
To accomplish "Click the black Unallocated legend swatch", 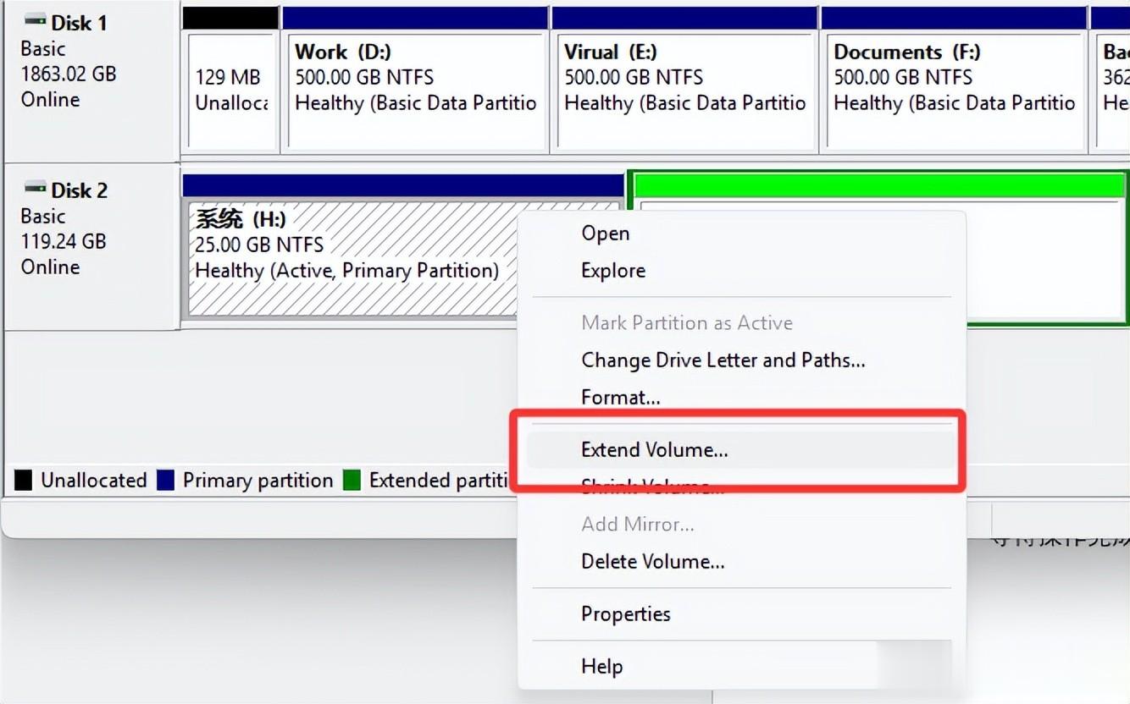I will (24, 481).
